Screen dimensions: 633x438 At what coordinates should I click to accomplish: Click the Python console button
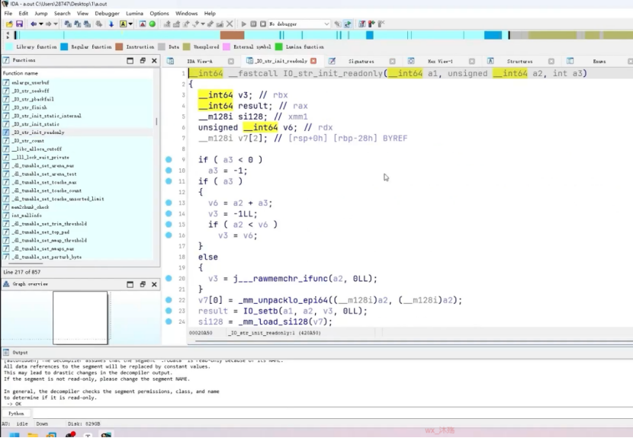click(16, 414)
